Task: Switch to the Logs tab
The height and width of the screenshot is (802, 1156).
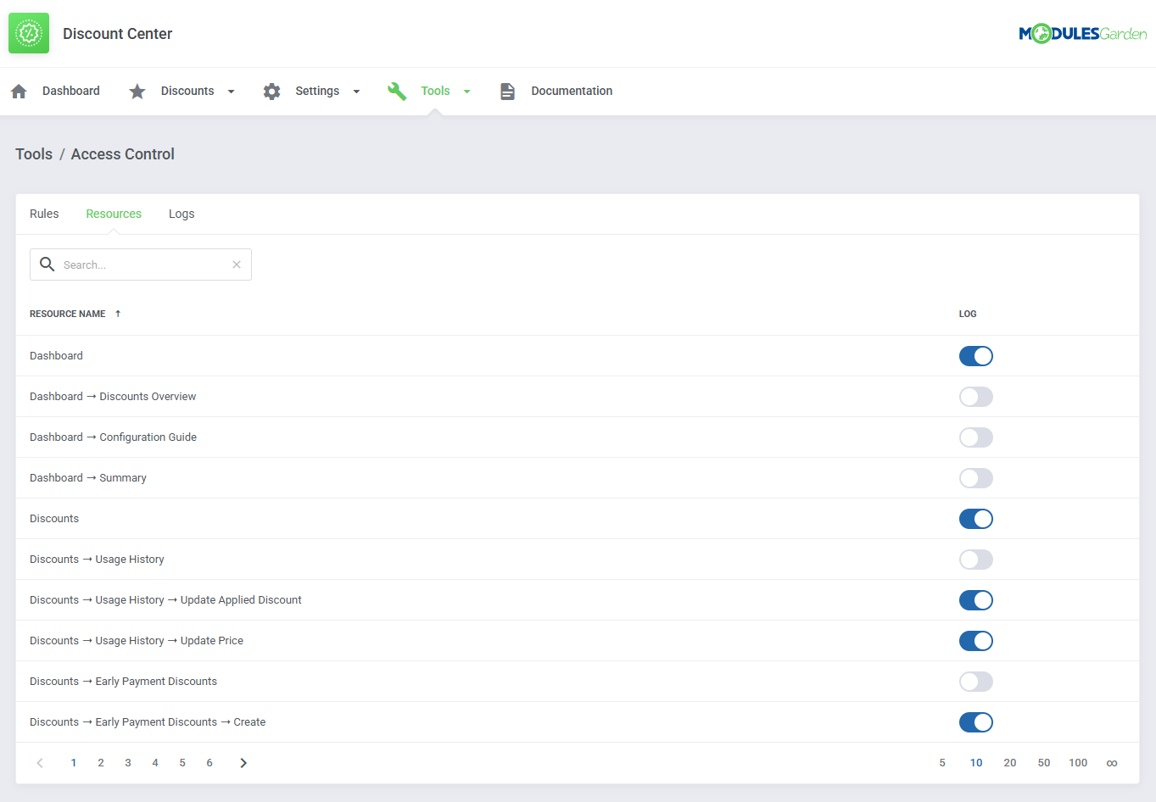Action: (181, 214)
